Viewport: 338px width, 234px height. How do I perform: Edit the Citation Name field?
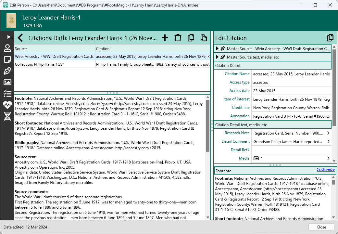click(292, 74)
